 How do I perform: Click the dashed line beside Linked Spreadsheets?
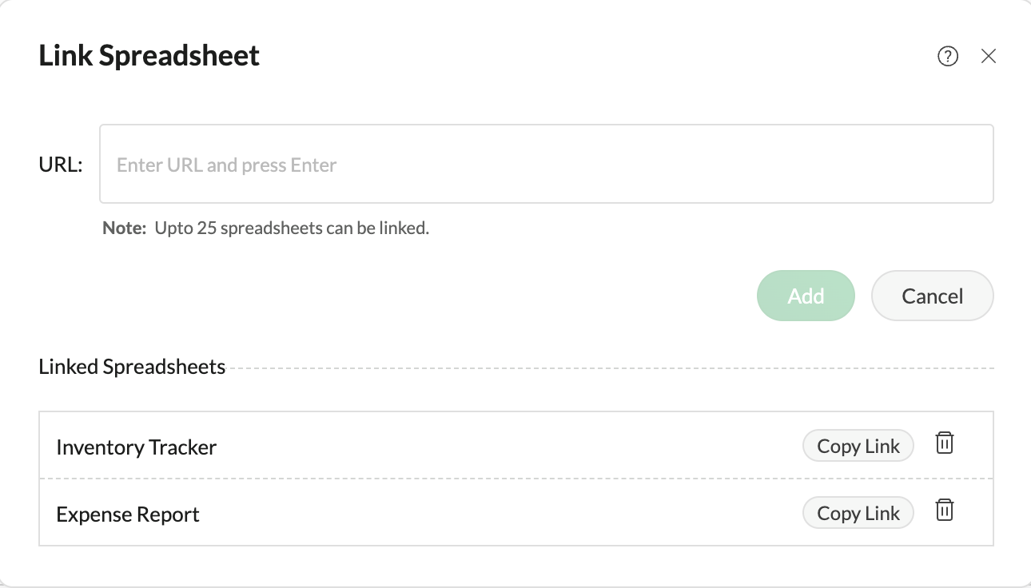[x=607, y=368]
